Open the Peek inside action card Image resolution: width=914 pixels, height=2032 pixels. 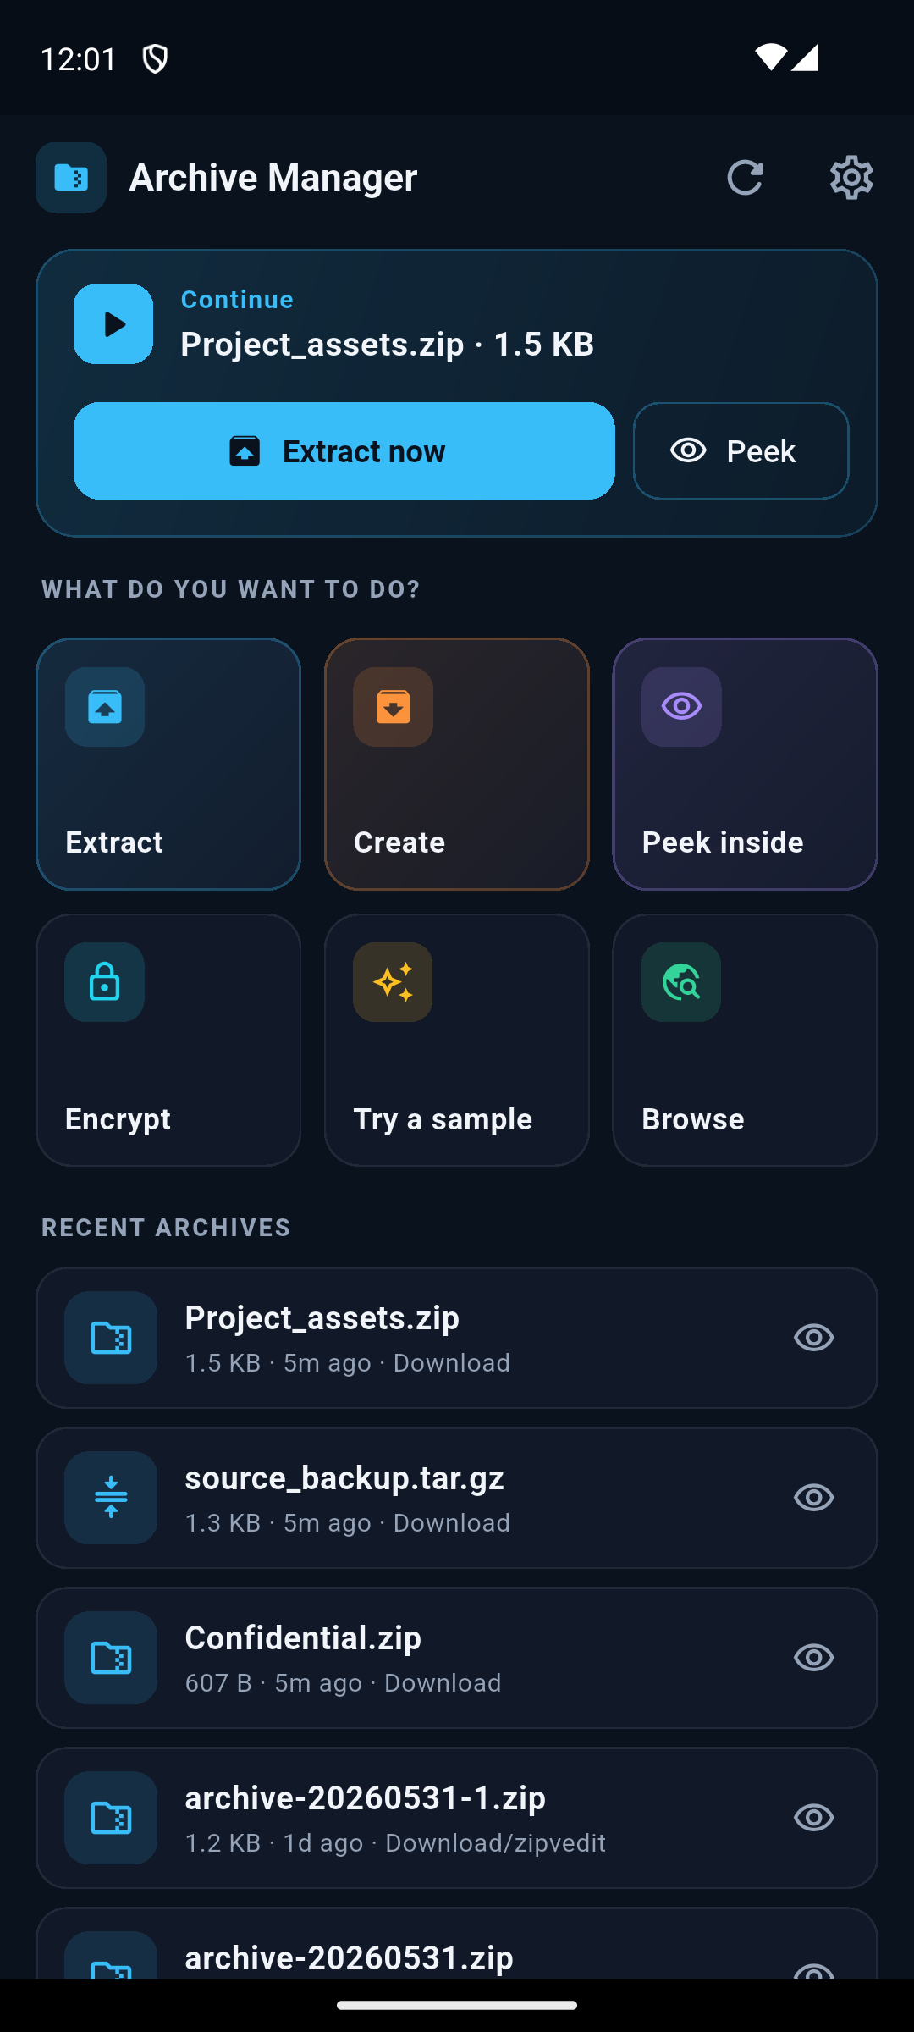tap(746, 765)
